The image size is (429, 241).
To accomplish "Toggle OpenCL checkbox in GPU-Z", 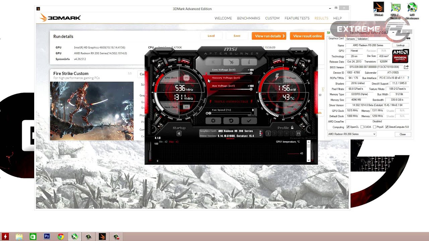I will tap(348, 127).
